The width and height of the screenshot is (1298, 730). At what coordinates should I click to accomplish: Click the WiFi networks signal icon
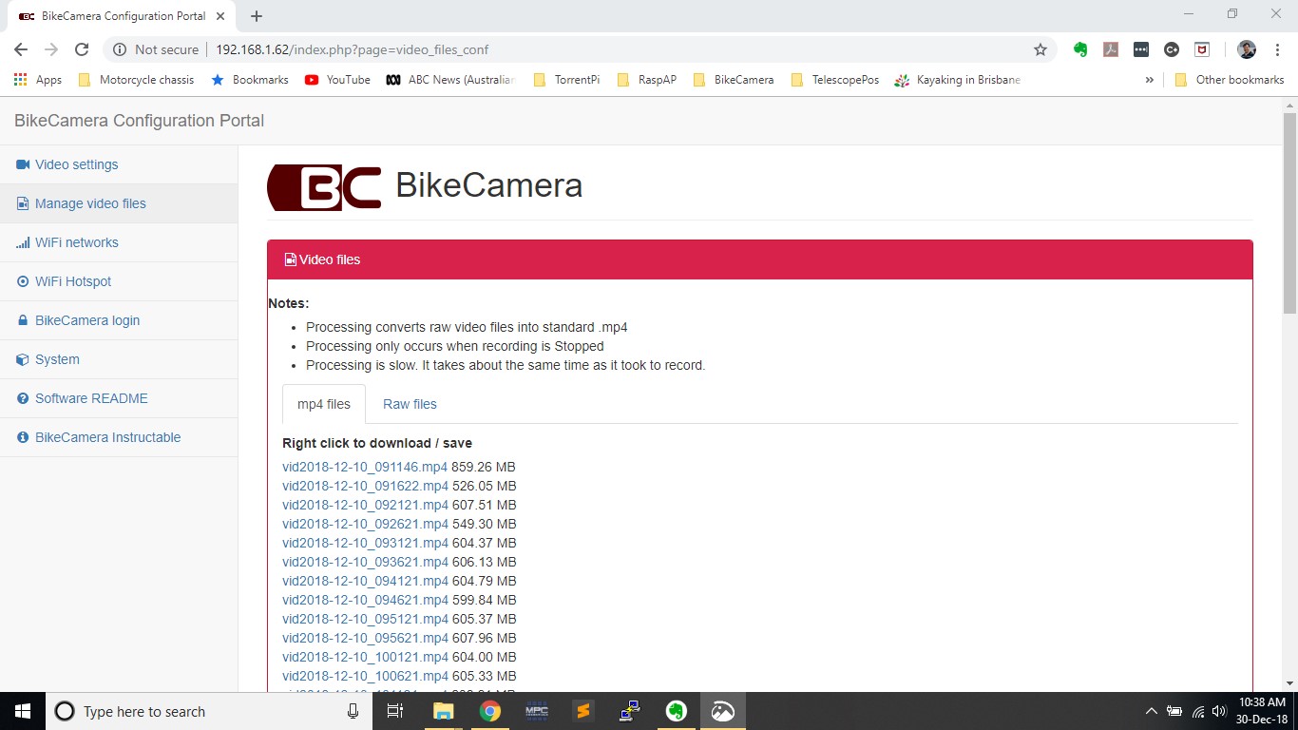21,242
